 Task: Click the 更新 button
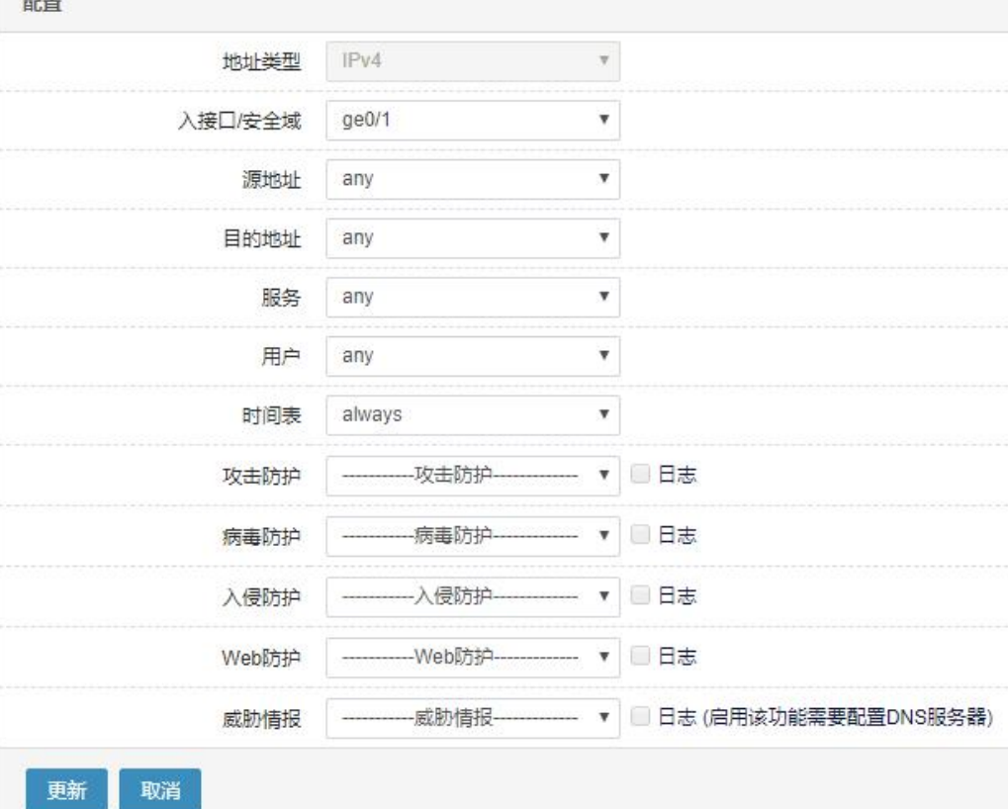67,790
